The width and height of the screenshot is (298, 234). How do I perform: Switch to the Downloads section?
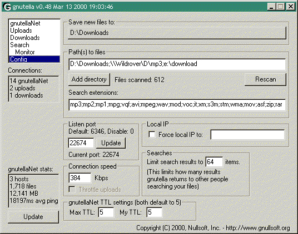point(34,38)
